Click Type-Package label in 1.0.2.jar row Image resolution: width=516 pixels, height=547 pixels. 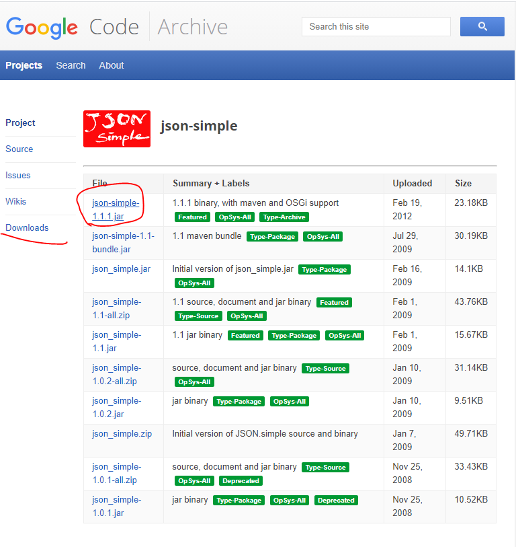pos(239,402)
